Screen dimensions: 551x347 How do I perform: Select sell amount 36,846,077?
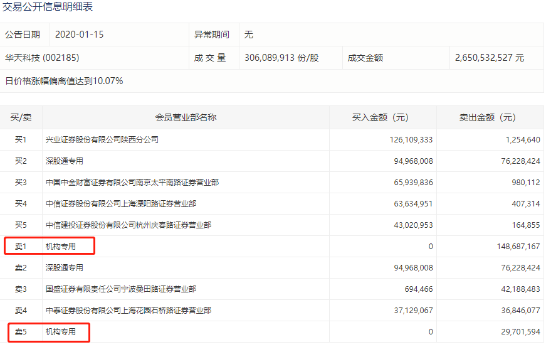[521, 311]
